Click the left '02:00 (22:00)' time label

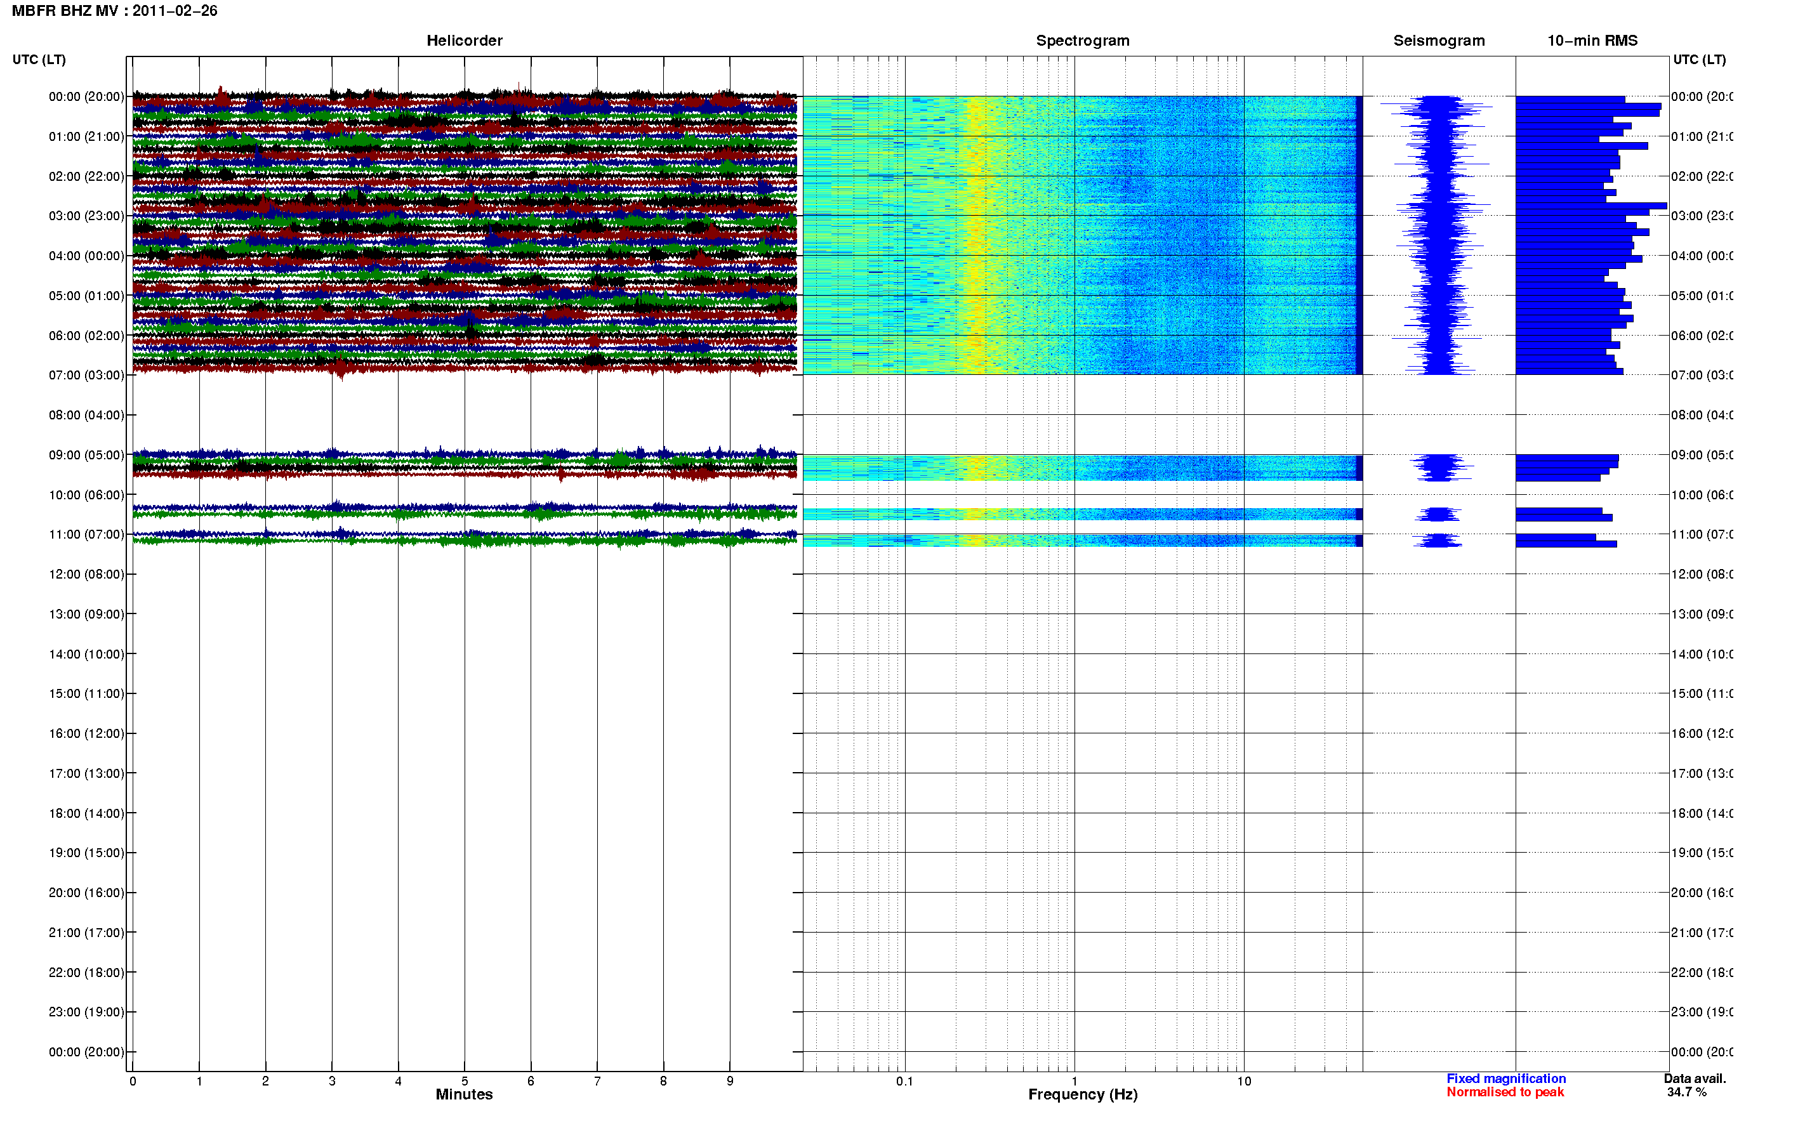pos(86,176)
